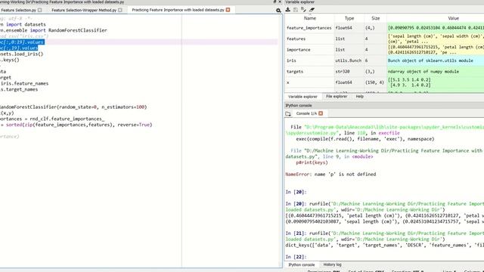
Task: Select the x variable name
Action: (288, 82)
